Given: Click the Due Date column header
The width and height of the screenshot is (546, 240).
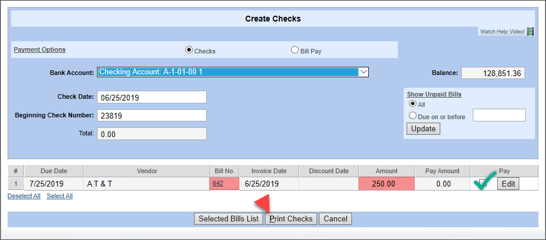Looking at the screenshot, I should click(53, 171).
